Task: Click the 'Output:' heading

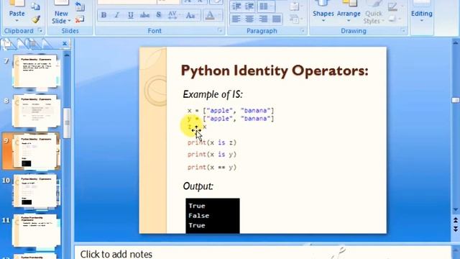Action: 198,186
